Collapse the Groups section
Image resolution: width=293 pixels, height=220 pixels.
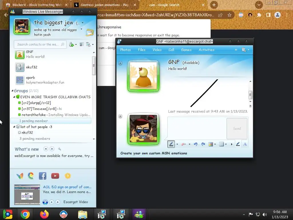tap(12, 91)
